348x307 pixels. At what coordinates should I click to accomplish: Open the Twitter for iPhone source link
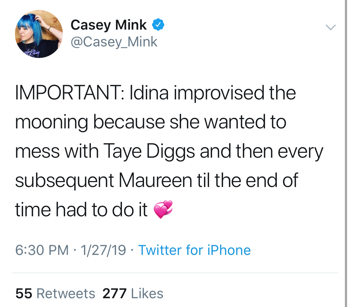194,250
